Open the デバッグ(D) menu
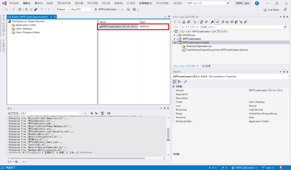Screen dimensions: 291x170 coord(92,3)
